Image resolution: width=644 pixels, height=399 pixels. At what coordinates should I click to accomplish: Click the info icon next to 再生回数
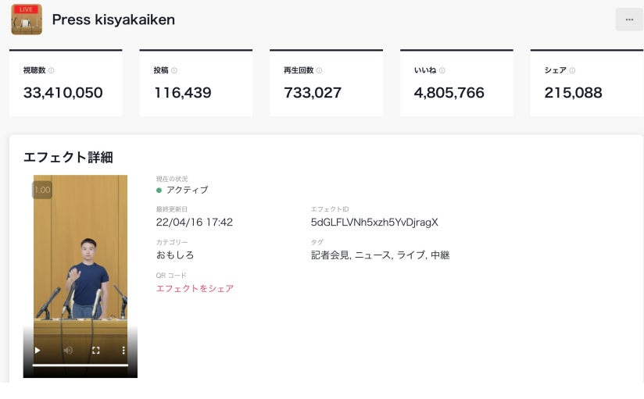click(x=319, y=70)
